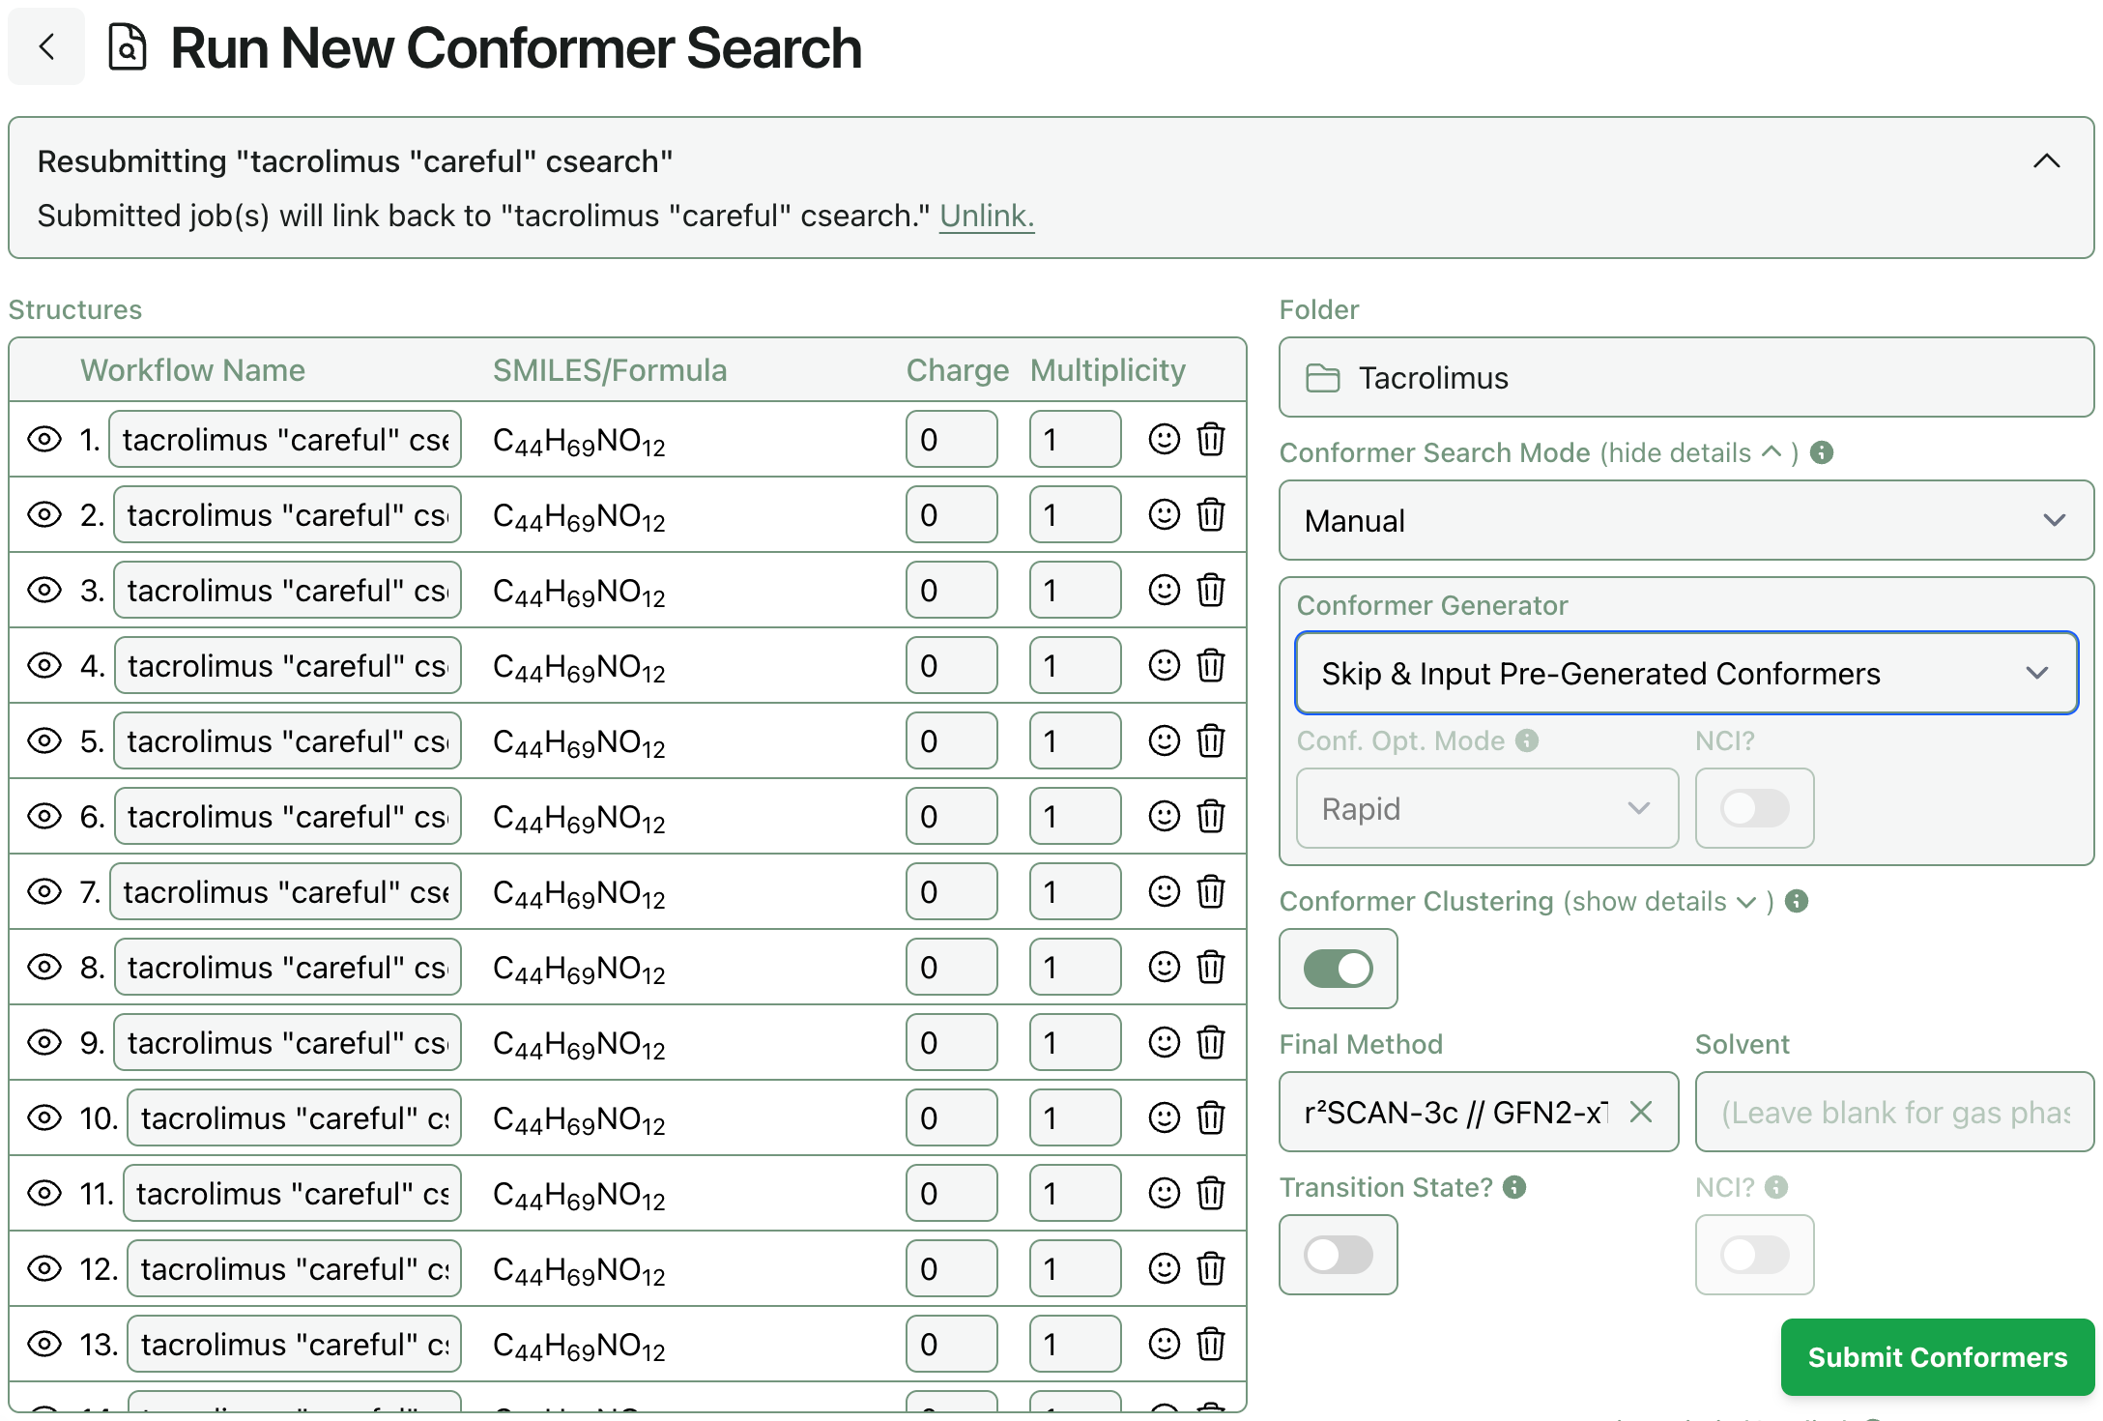Click the back arrow button
2103x1421 pixels.
[x=46, y=46]
